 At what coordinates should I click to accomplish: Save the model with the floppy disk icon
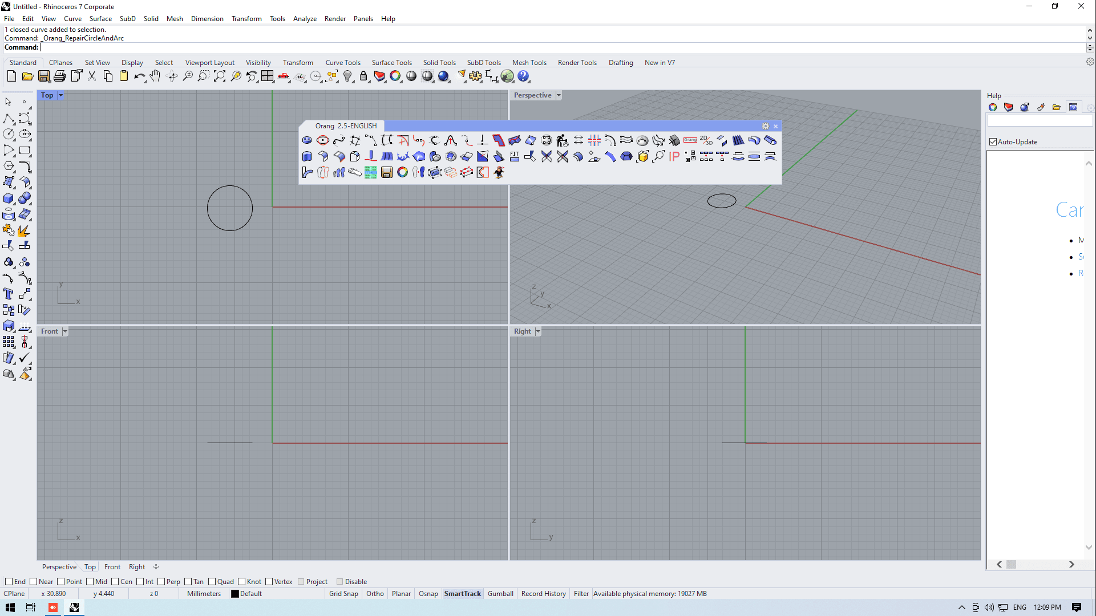pyautogui.click(x=43, y=76)
